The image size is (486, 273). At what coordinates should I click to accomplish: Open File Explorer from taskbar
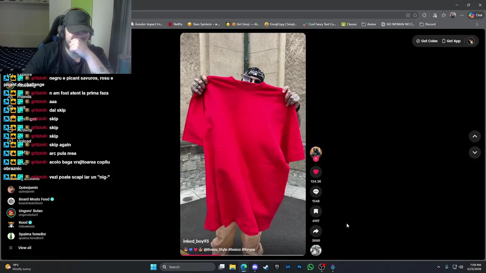click(x=232, y=267)
